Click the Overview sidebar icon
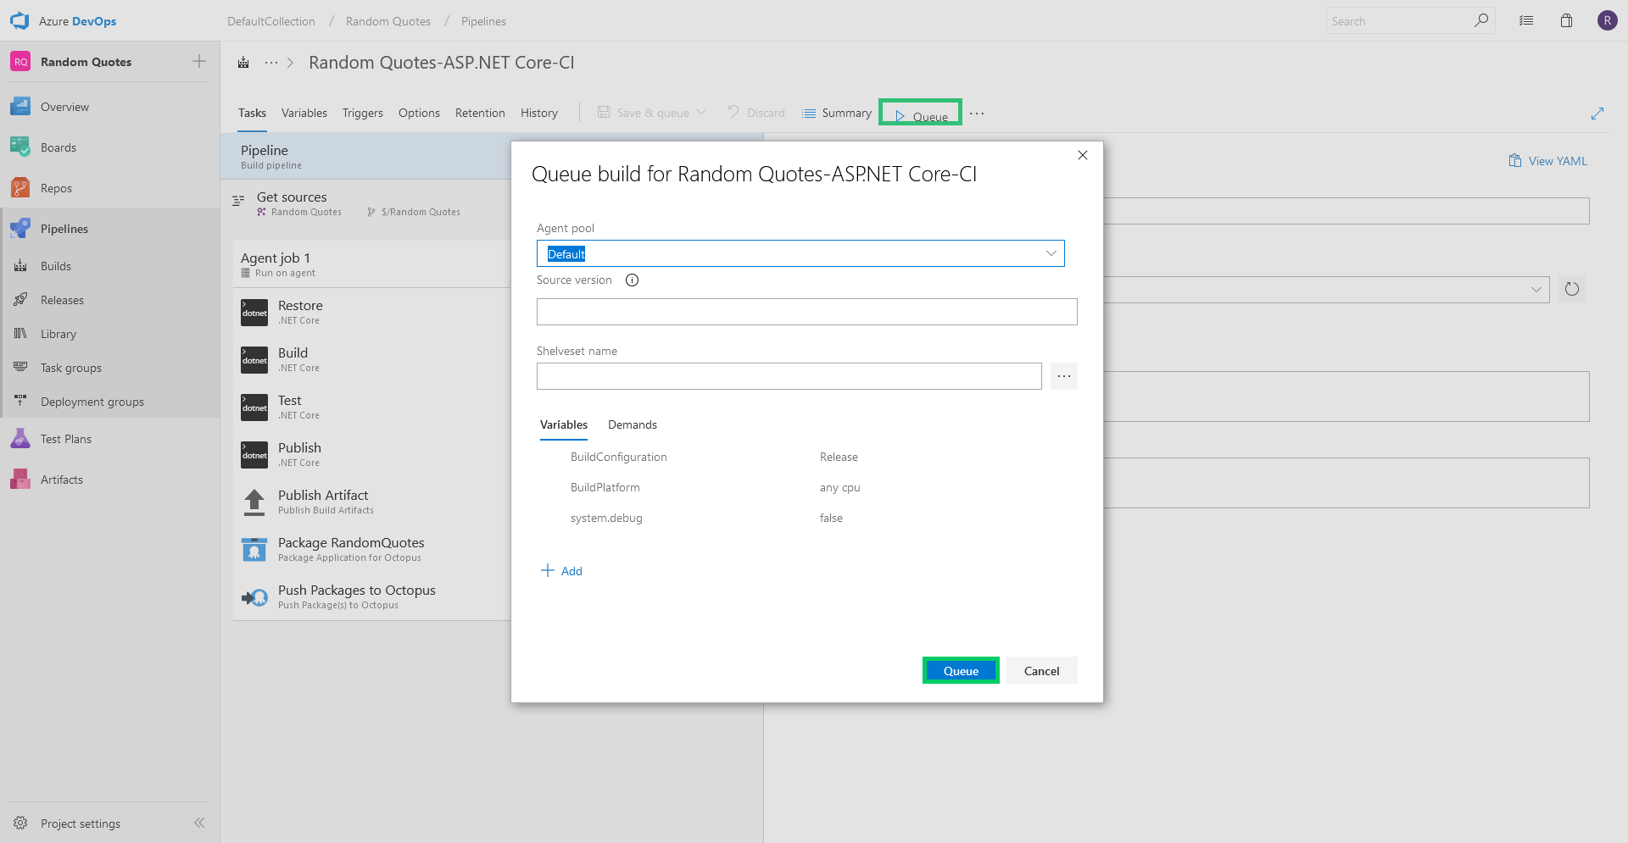The height and width of the screenshot is (843, 1628). click(x=20, y=107)
